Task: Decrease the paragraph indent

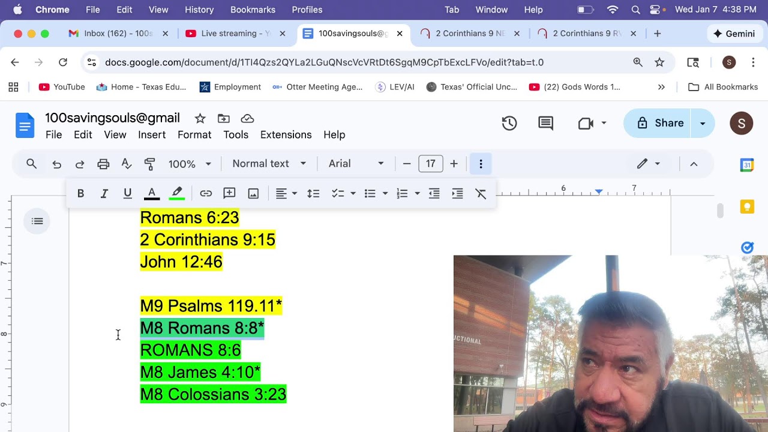Action: coord(434,193)
